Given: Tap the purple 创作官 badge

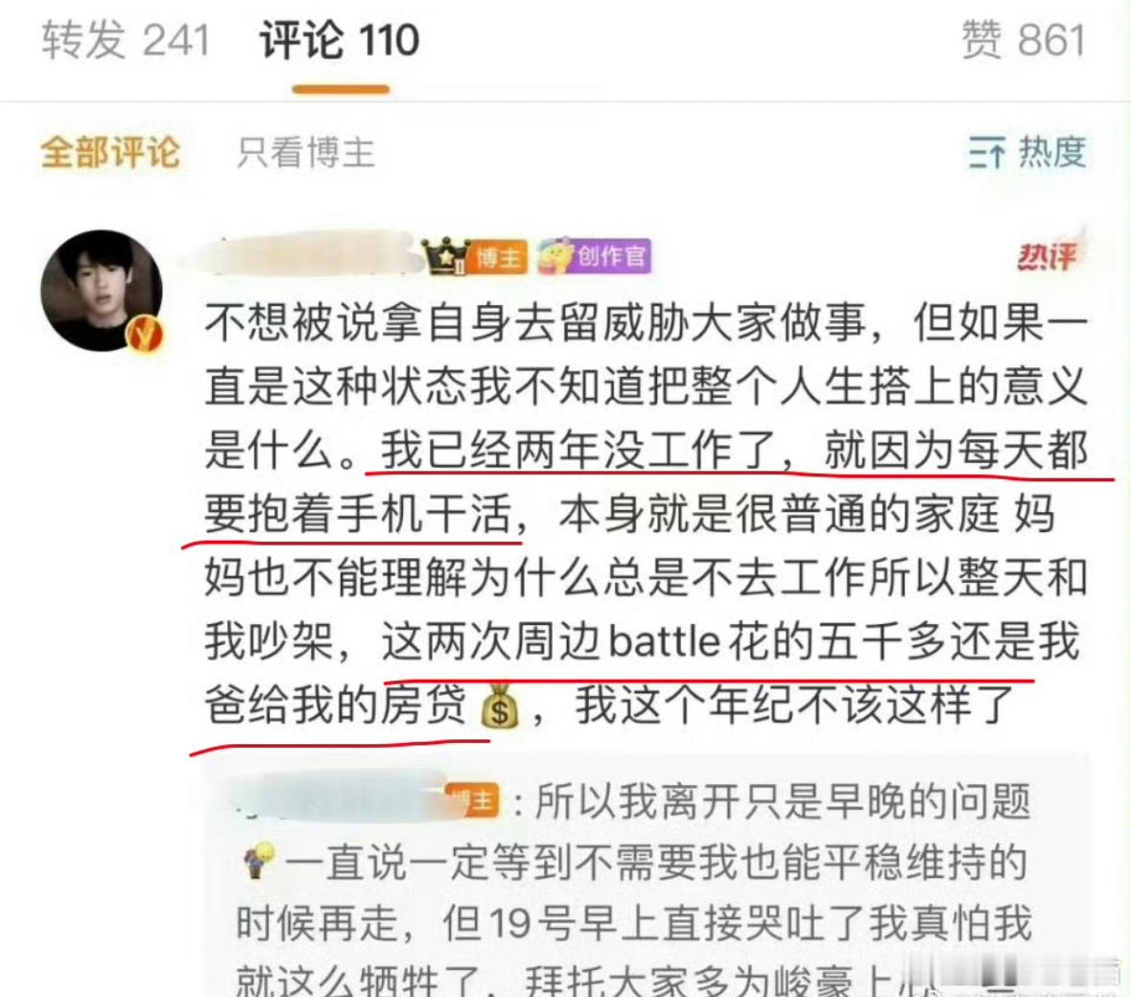Looking at the screenshot, I should point(595,257).
